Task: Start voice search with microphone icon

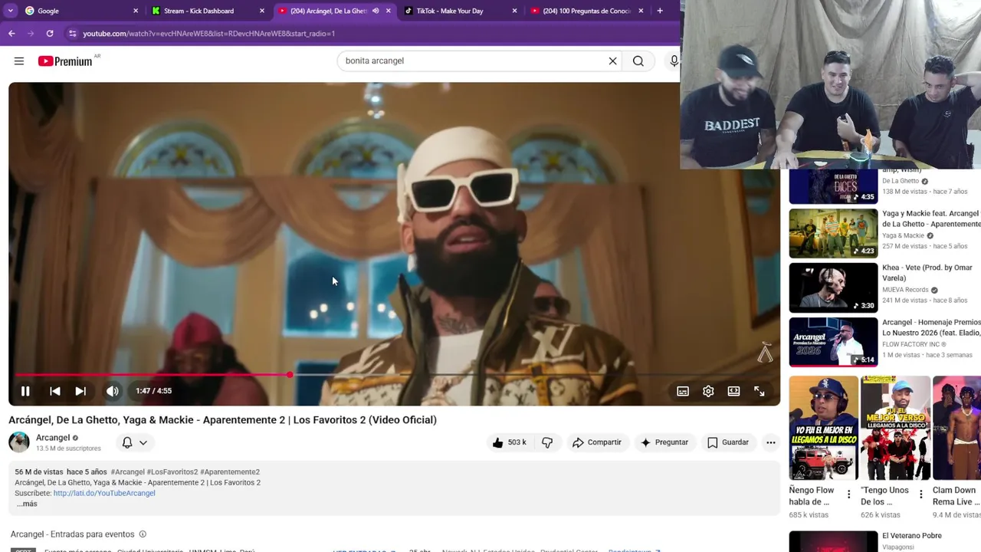Action: pos(674,61)
